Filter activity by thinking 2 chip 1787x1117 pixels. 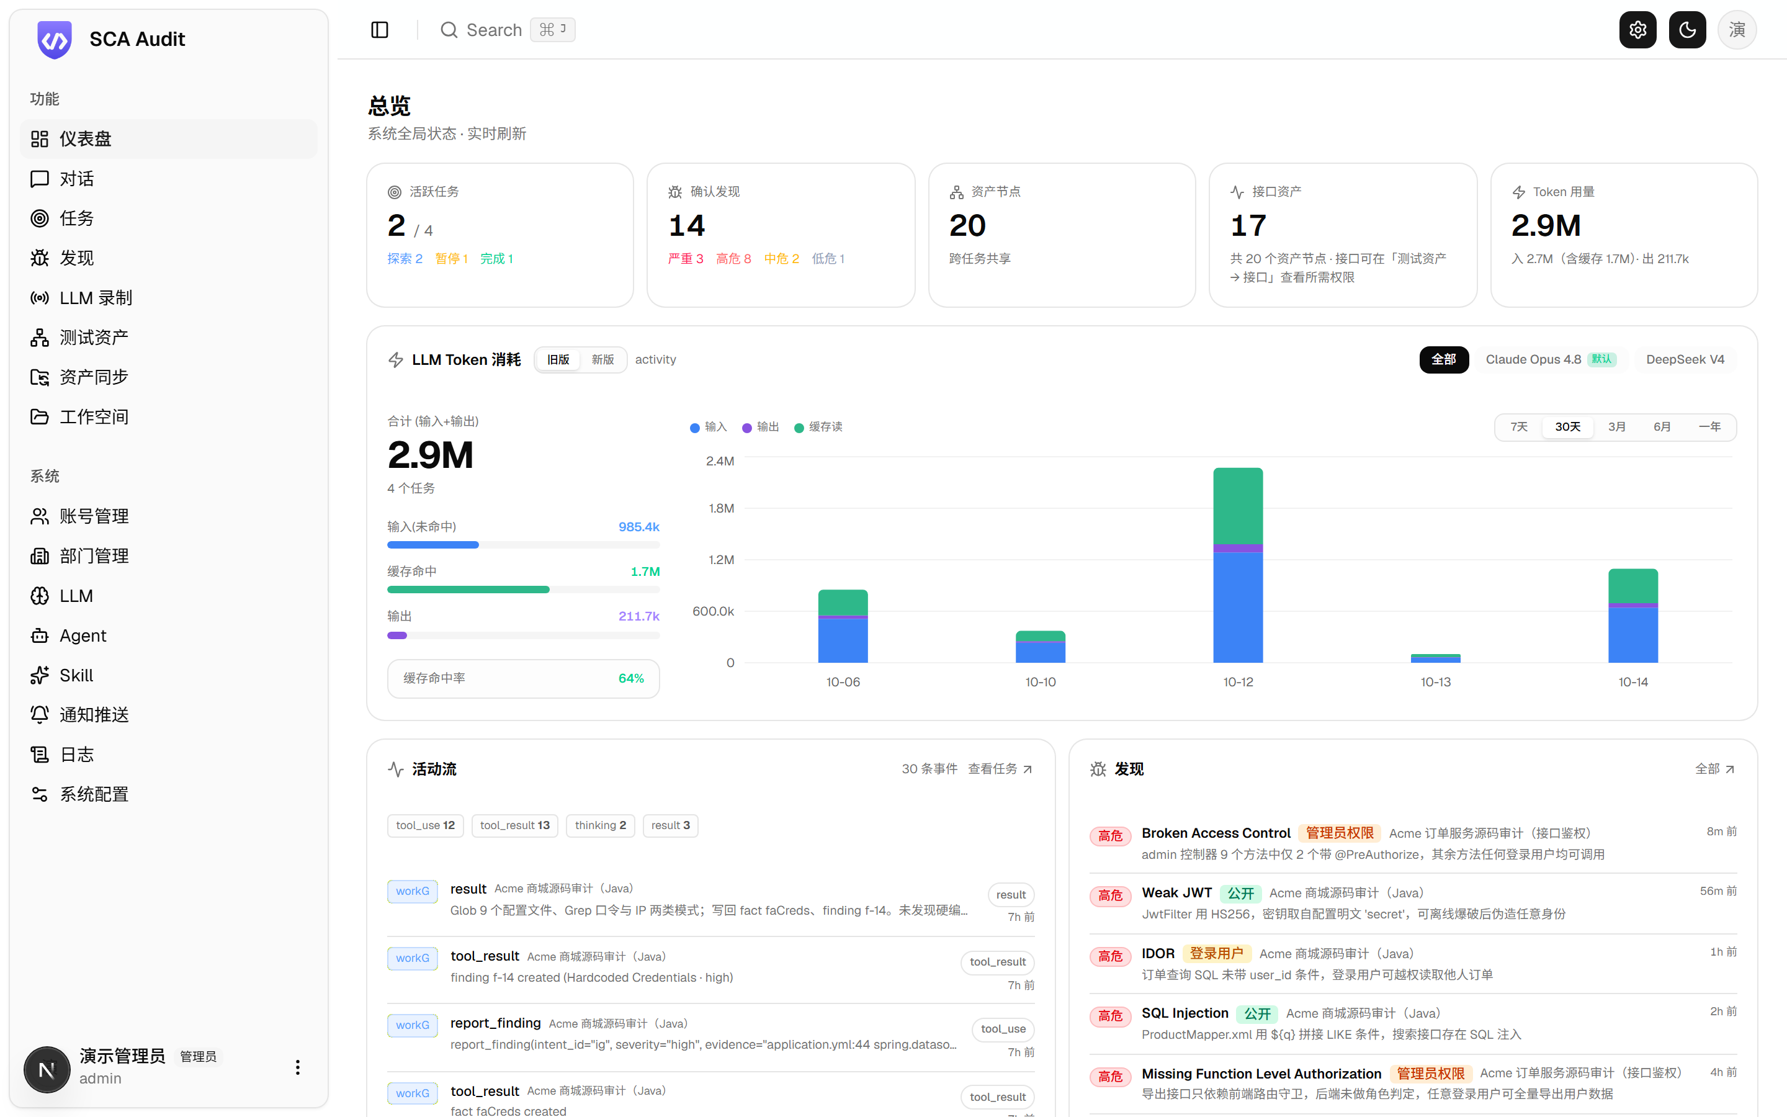pyautogui.click(x=601, y=825)
